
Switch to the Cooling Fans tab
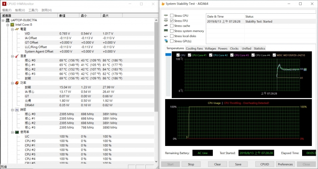194,48
